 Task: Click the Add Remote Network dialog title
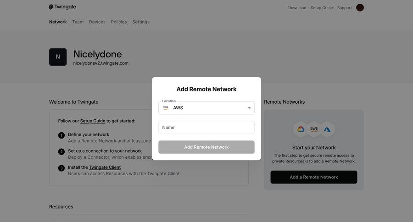(x=206, y=89)
